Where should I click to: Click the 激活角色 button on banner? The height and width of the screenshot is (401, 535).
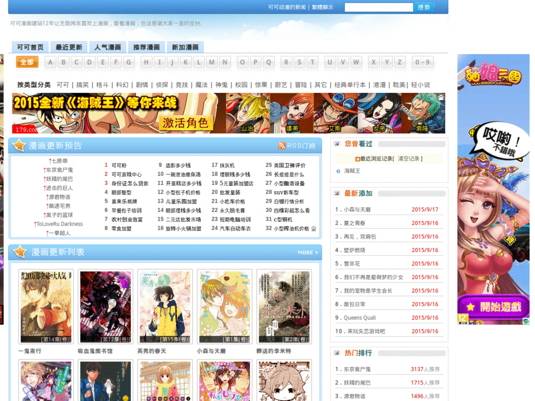click(x=185, y=123)
